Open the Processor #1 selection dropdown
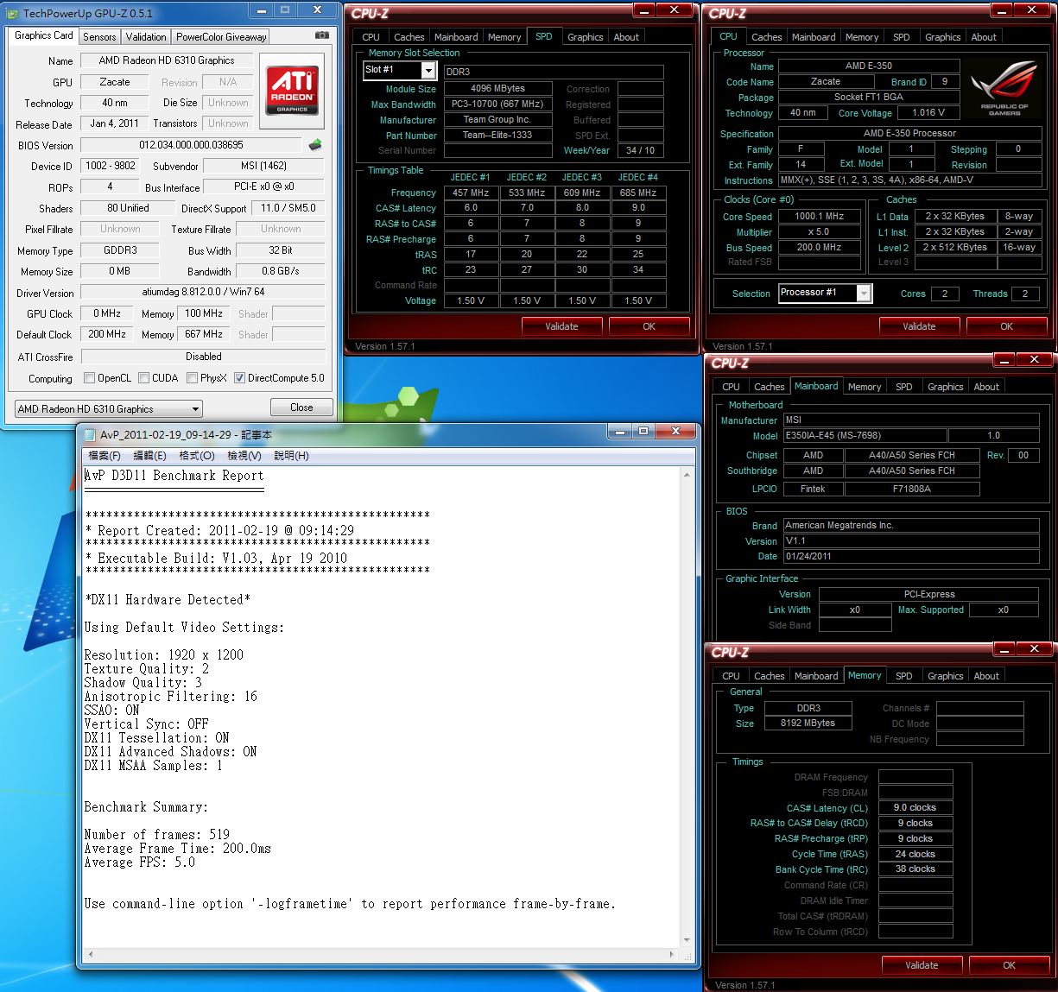Screen dimensions: 1058x992 (825, 293)
